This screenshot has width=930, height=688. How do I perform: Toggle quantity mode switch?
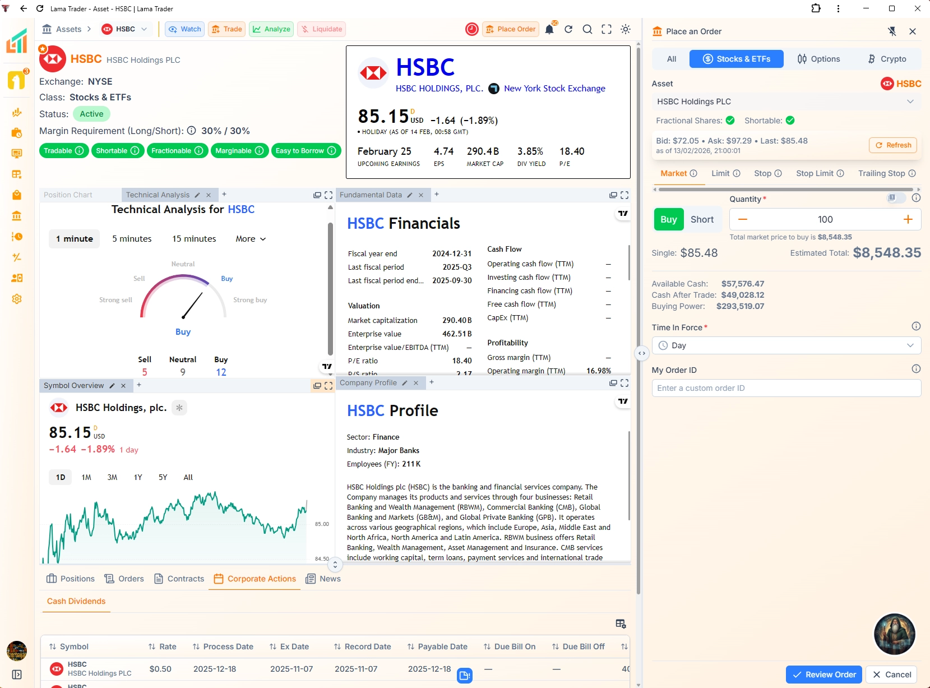896,198
